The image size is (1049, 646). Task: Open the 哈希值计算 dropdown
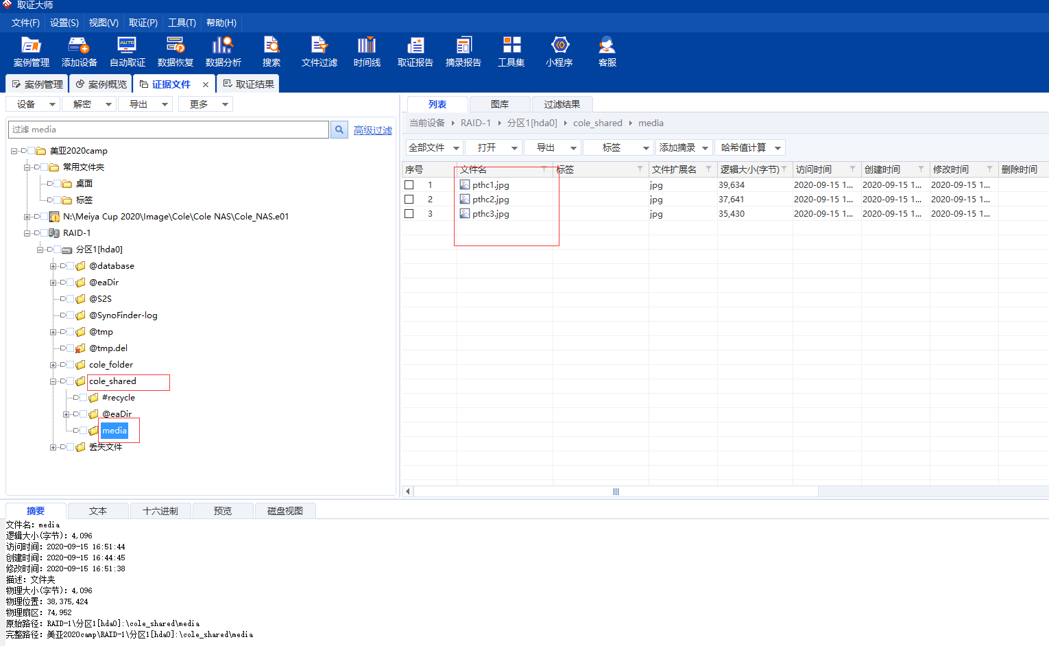click(x=750, y=147)
